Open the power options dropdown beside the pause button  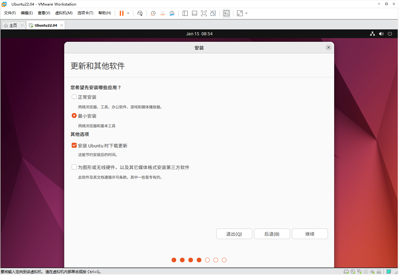(128, 13)
